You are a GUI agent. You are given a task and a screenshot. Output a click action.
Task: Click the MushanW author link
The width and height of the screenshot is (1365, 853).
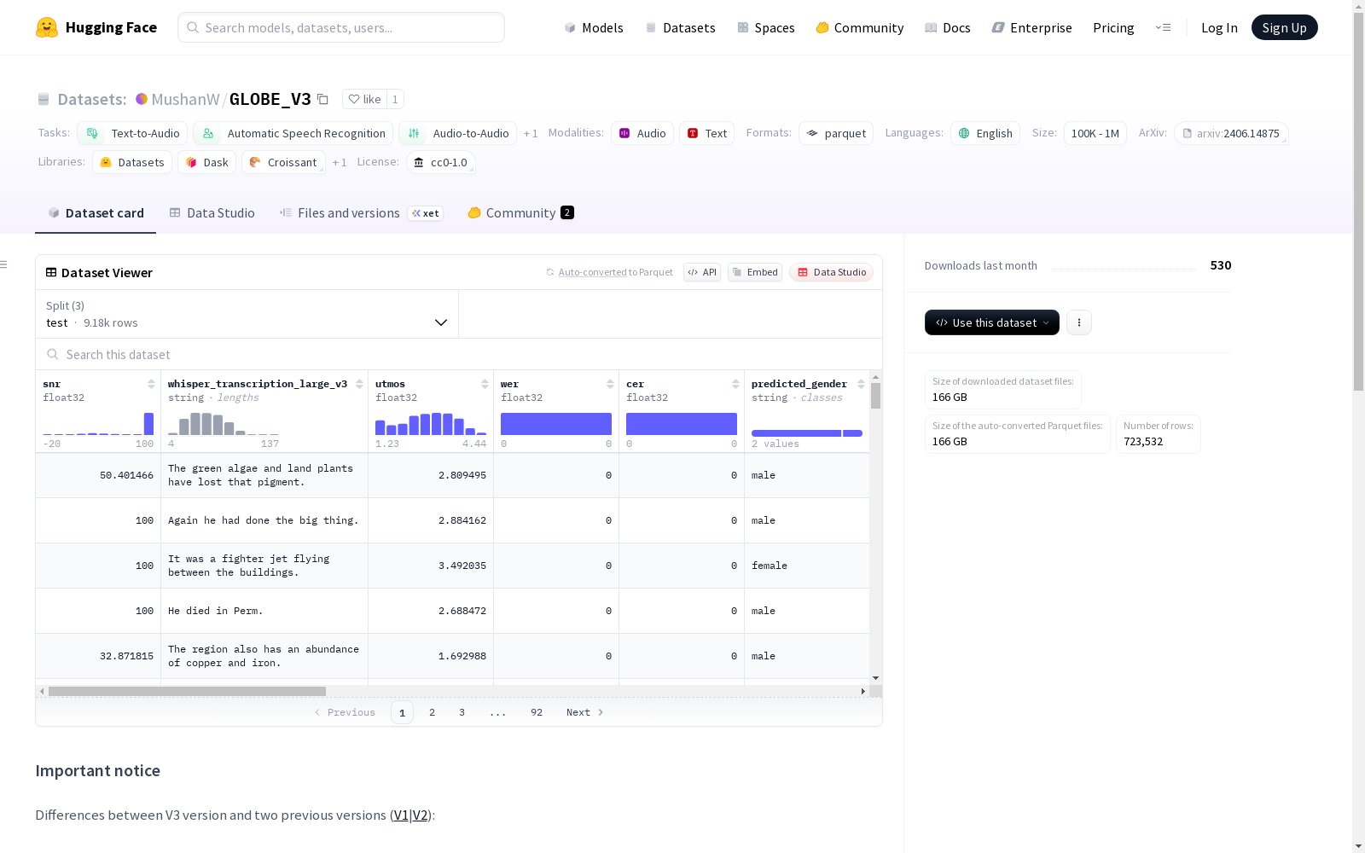point(185,99)
